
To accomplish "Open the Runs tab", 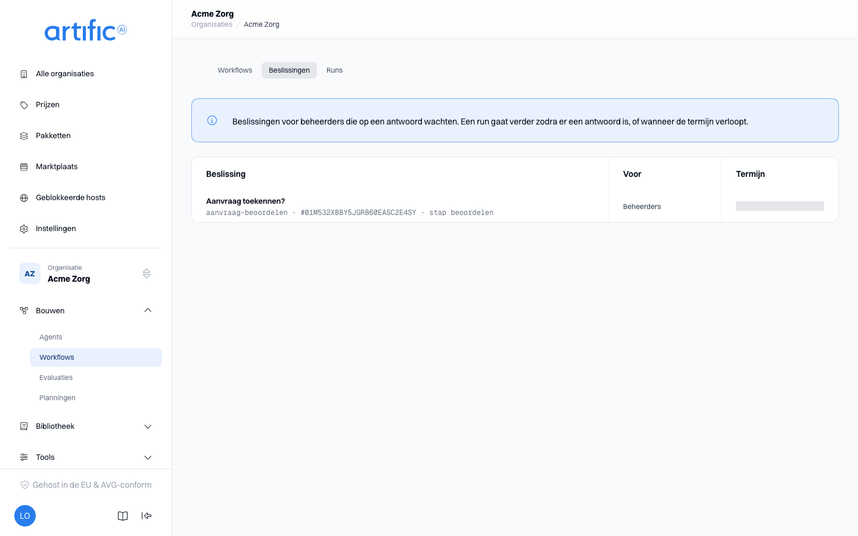I will click(334, 70).
